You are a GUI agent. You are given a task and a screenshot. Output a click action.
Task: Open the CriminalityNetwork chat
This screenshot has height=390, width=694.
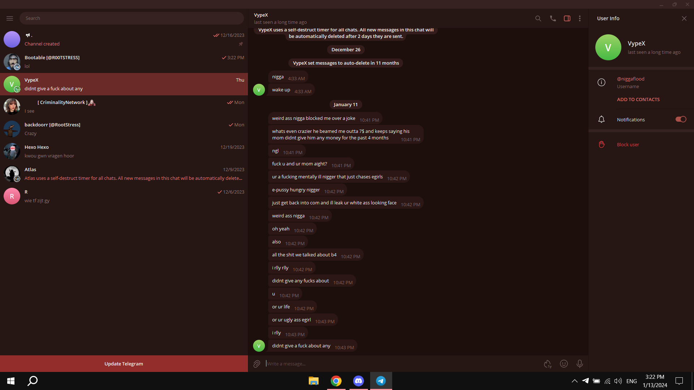point(124,107)
